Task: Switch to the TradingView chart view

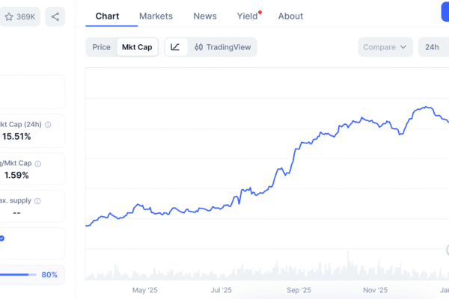Action: point(222,47)
